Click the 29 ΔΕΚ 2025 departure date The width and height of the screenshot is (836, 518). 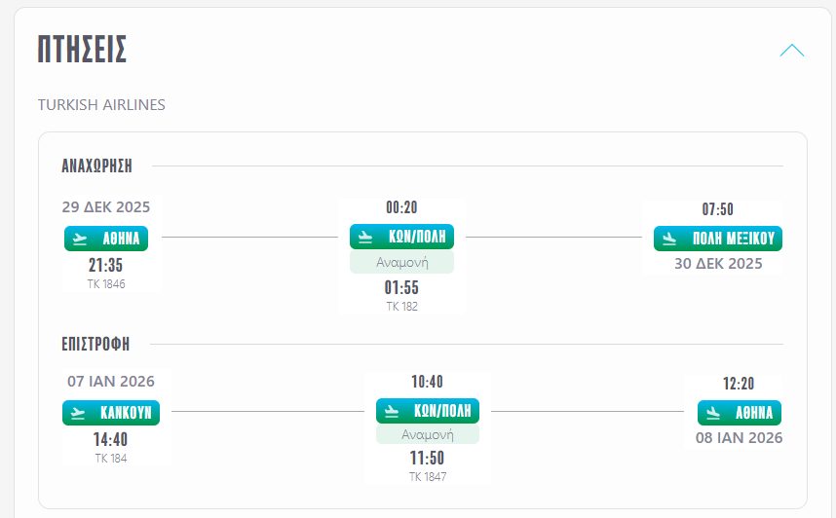coord(106,206)
